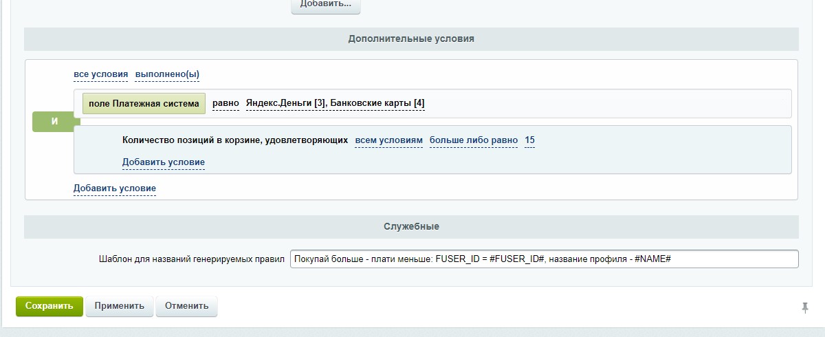
Task: Click the 'Добавить...' button at the top
Action: pos(325,5)
